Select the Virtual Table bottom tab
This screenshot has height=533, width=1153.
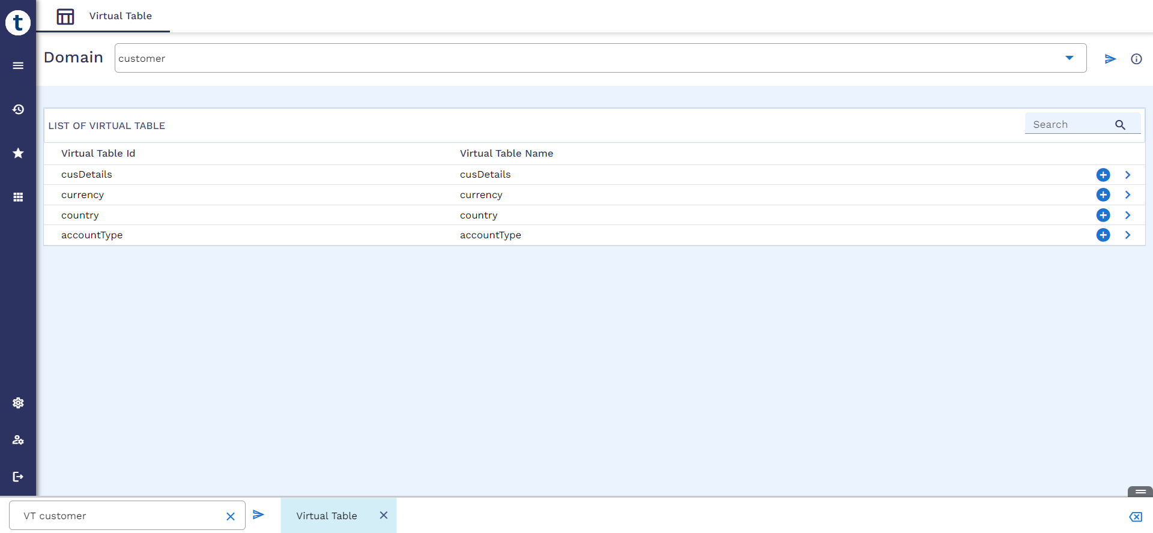[326, 516]
